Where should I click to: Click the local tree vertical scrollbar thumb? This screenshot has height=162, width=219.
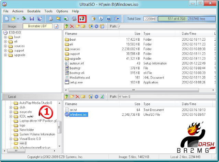pyautogui.click(x=59, y=127)
